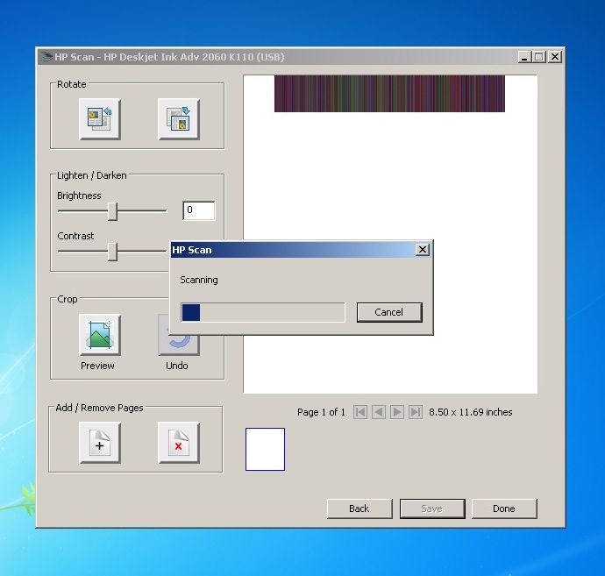Remove the current page from scan
The width and height of the screenshot is (605, 576).
pos(179,443)
